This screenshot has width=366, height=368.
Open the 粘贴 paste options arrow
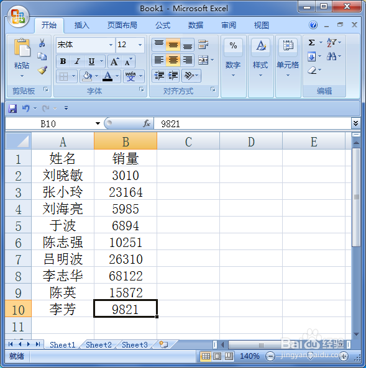(22, 76)
